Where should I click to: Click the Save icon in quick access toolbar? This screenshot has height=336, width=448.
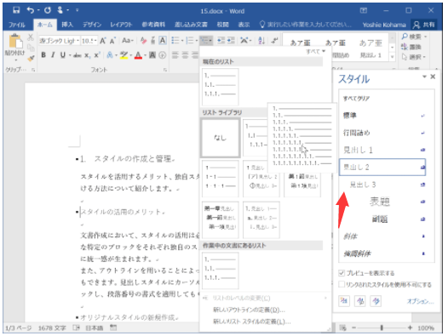pos(16,10)
